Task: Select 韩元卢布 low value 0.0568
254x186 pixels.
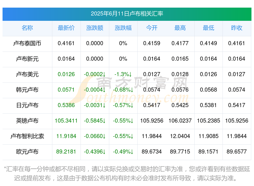Action: click(x=209, y=90)
